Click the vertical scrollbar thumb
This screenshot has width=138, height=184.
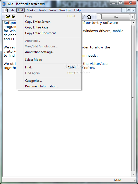pos(133,98)
